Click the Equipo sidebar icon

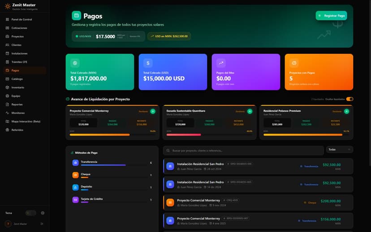click(x=7, y=96)
